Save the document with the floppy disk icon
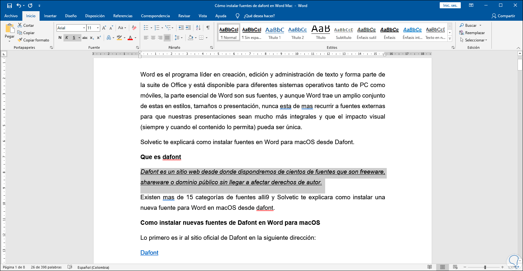This screenshot has width=523, height=271. [x=10, y=6]
